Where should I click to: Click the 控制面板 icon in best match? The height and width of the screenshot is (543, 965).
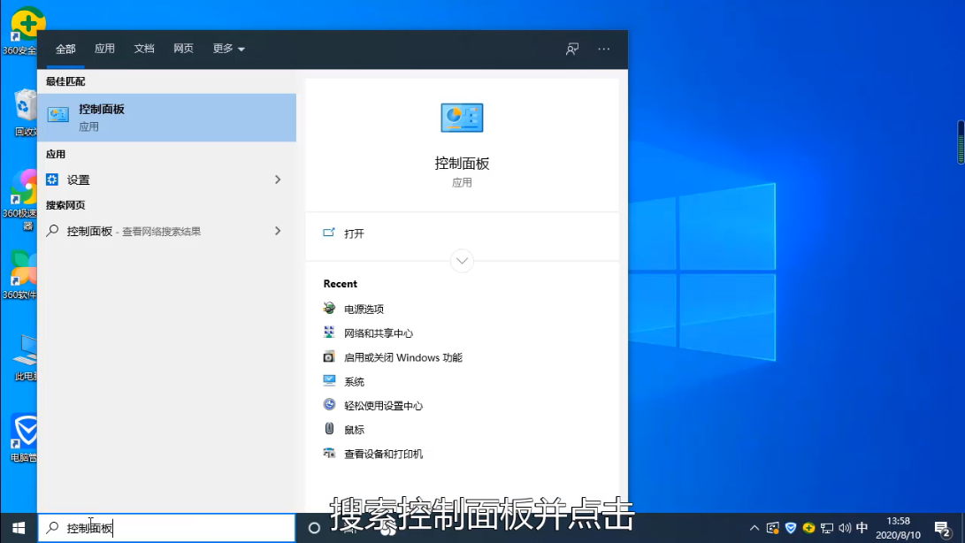point(58,114)
